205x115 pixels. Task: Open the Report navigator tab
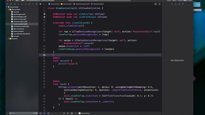[37, 4]
